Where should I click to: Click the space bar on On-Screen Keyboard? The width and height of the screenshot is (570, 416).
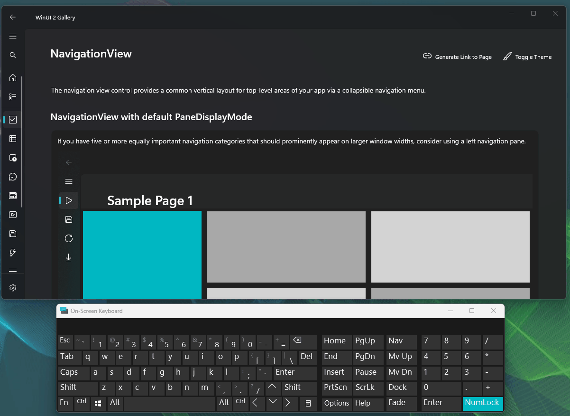(170, 404)
